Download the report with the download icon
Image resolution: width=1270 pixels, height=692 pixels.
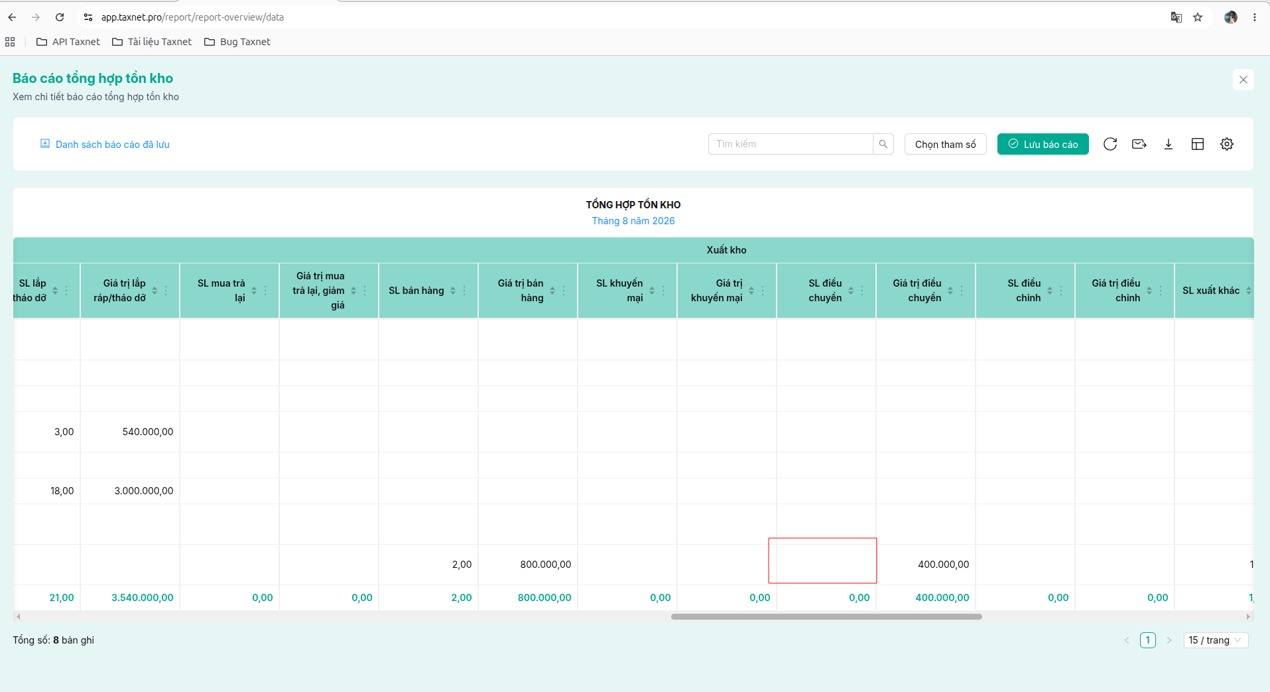pos(1169,144)
